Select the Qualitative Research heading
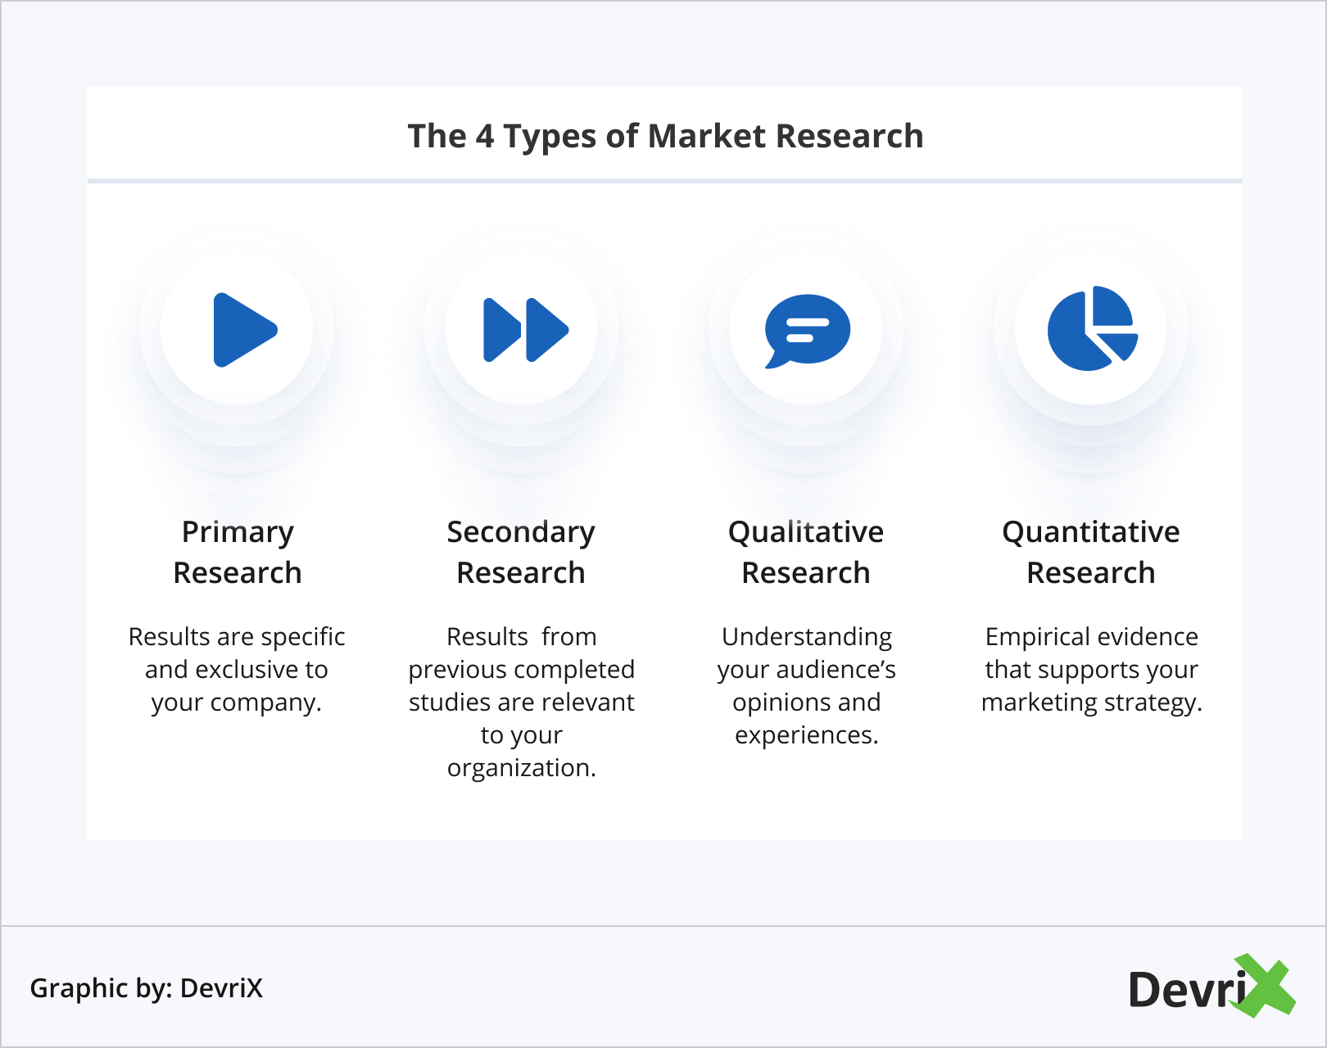The image size is (1327, 1048). click(x=806, y=552)
